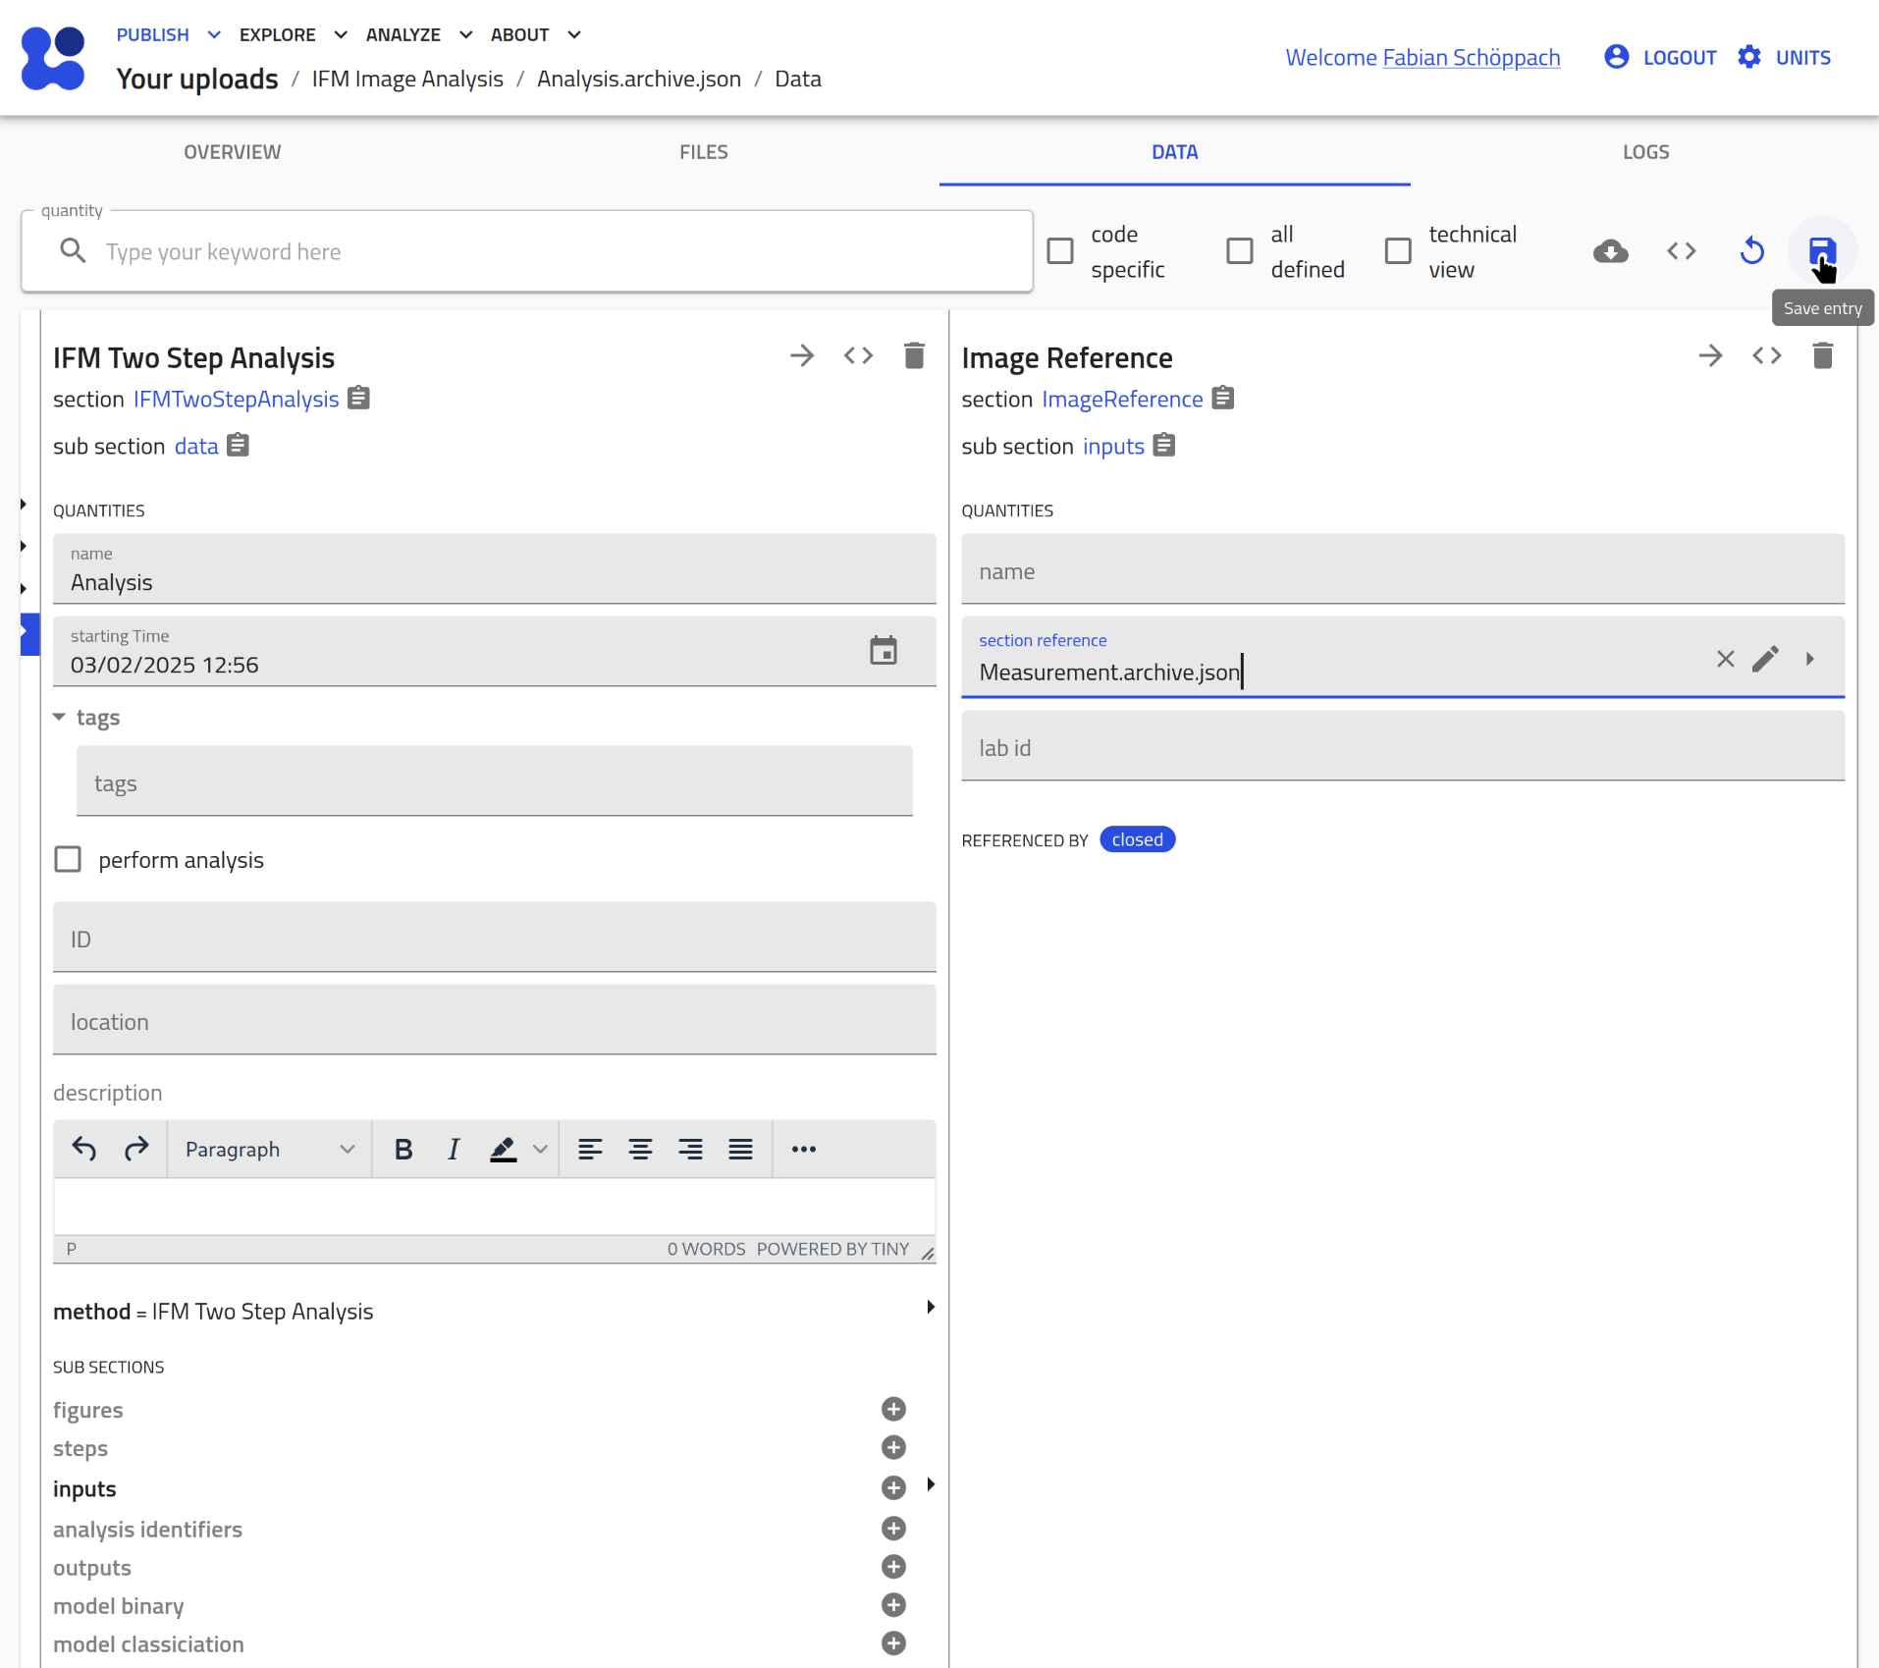Screen dimensions: 1879x1668
Task: Click the Save entry icon
Action: [1821, 251]
